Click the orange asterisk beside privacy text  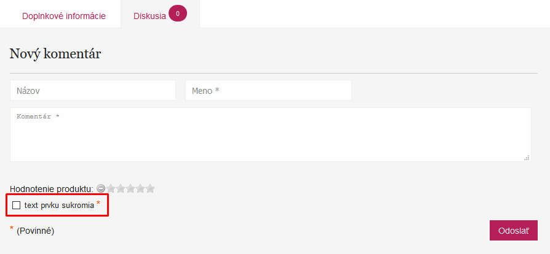point(98,203)
